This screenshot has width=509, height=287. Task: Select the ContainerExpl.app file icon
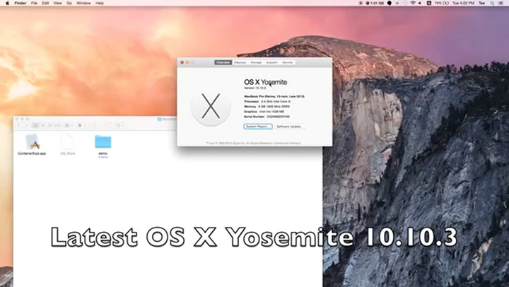32,142
